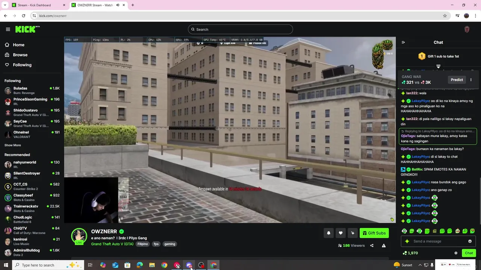Viewport: 481px width, 270px height.
Task: Open the user profile avatar menu
Action: click(467, 29)
